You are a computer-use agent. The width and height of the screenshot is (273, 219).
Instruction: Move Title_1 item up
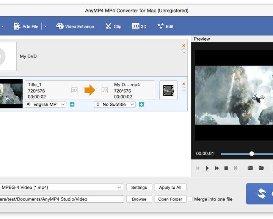click(x=184, y=88)
